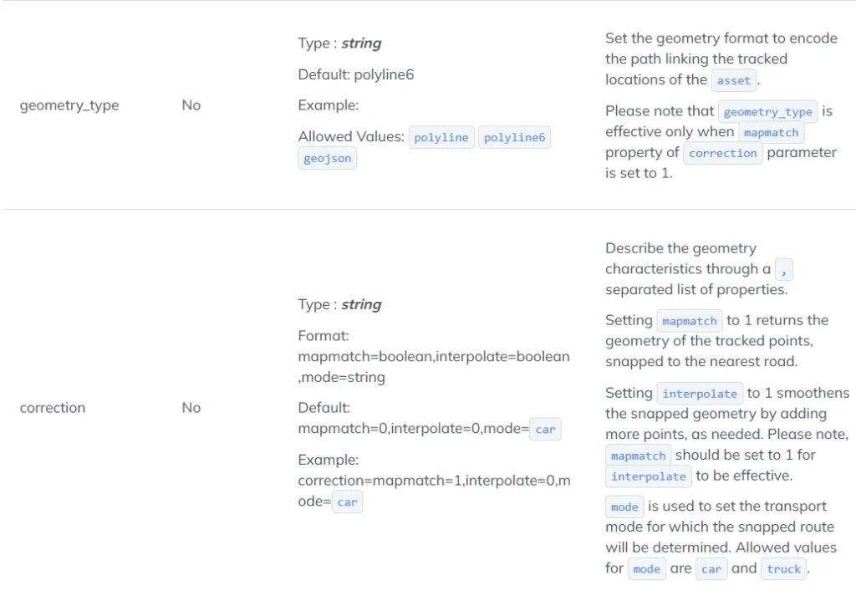Click the polyline allowed value tag
Image resolution: width=856 pixels, height=601 pixels.
pos(441,138)
